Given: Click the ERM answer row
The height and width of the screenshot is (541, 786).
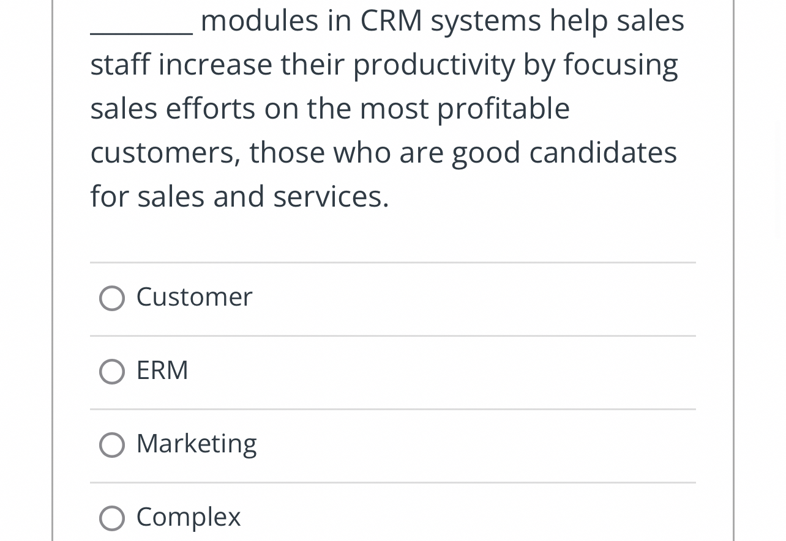Looking at the screenshot, I should coord(393,372).
